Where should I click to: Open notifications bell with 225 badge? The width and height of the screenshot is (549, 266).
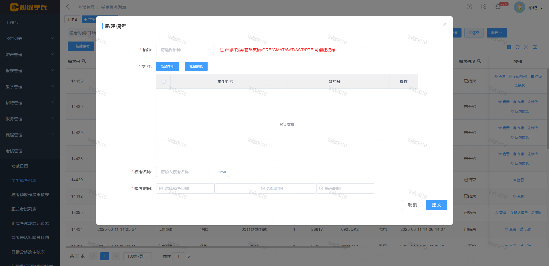(x=498, y=7)
